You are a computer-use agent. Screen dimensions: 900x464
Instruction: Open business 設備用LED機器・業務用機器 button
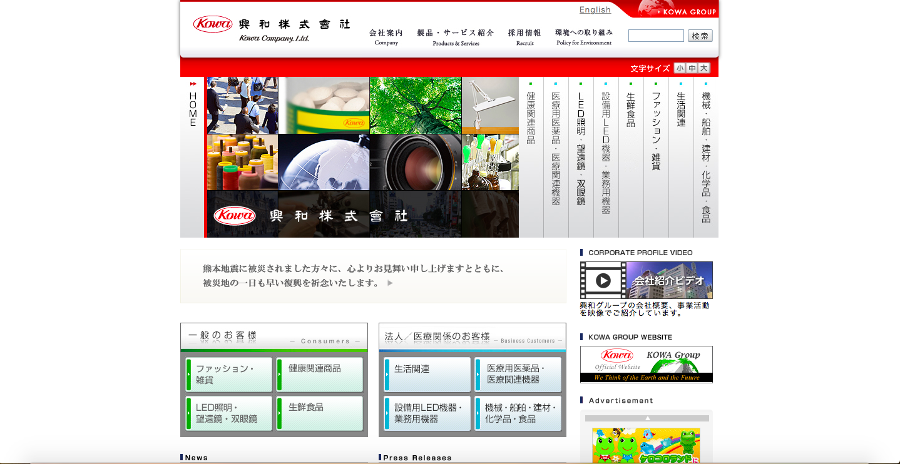(427, 413)
